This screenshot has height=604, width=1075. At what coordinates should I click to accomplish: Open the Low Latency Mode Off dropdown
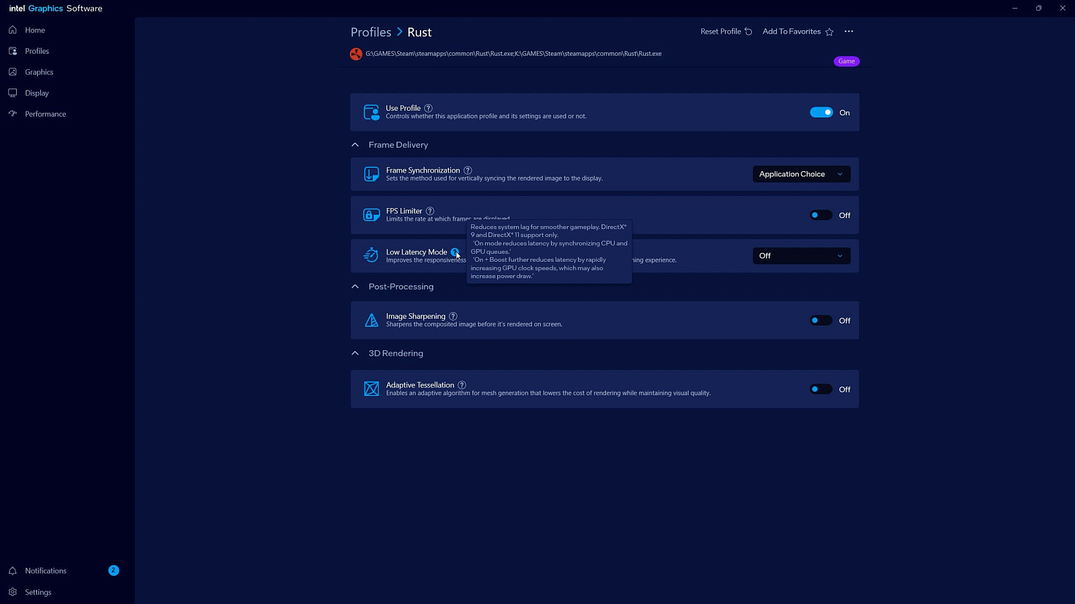(x=802, y=256)
